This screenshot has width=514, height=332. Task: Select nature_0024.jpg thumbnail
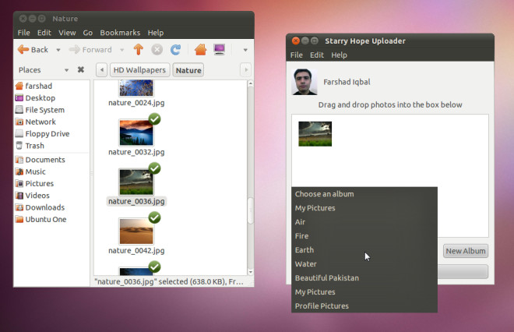[136, 88]
